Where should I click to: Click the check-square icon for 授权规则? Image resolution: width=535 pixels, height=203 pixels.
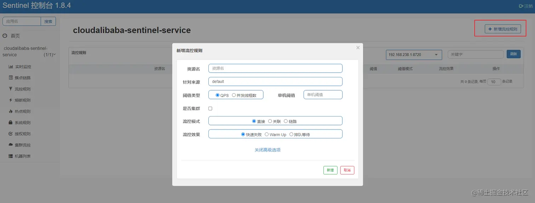[11, 134]
